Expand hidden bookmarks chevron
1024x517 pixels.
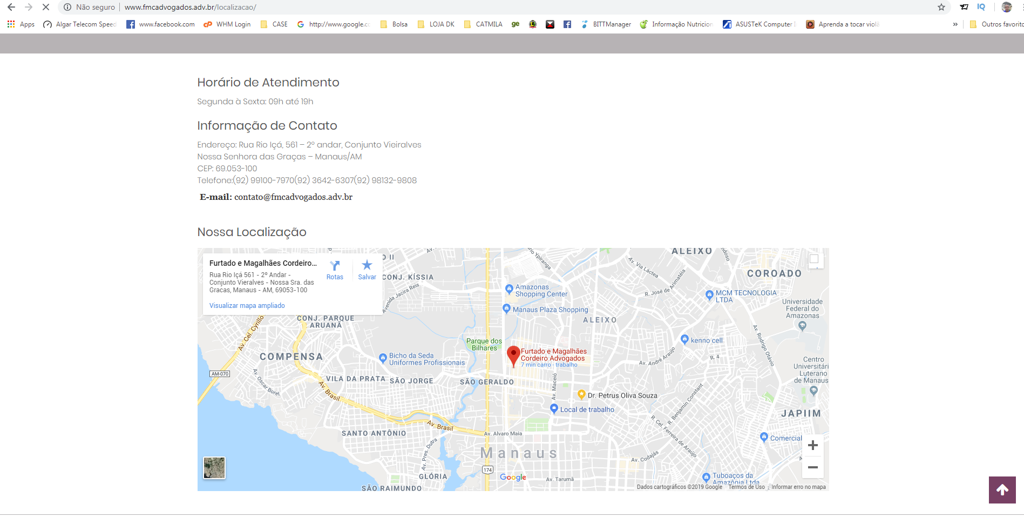point(955,24)
